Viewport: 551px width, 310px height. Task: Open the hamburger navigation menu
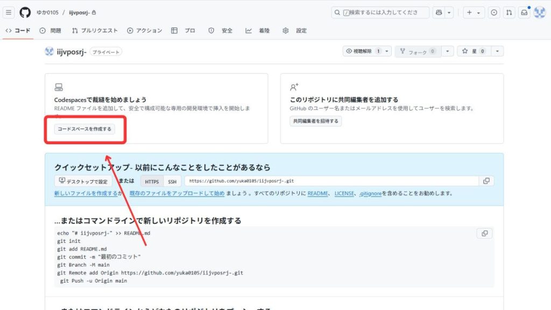tap(9, 12)
